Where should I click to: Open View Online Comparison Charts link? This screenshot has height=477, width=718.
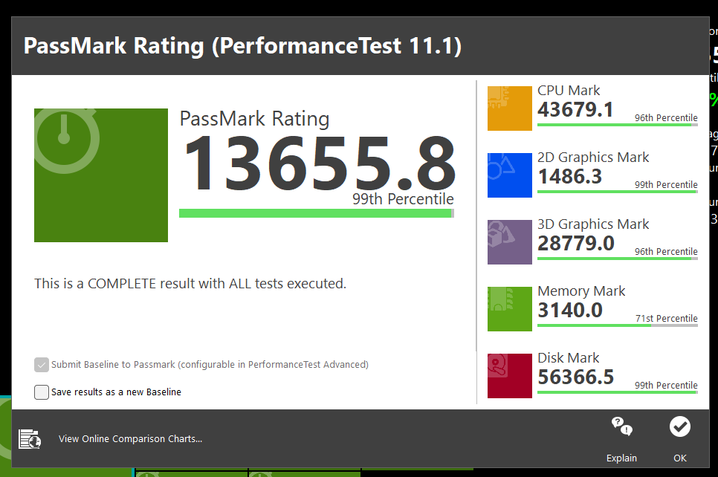pyautogui.click(x=131, y=438)
